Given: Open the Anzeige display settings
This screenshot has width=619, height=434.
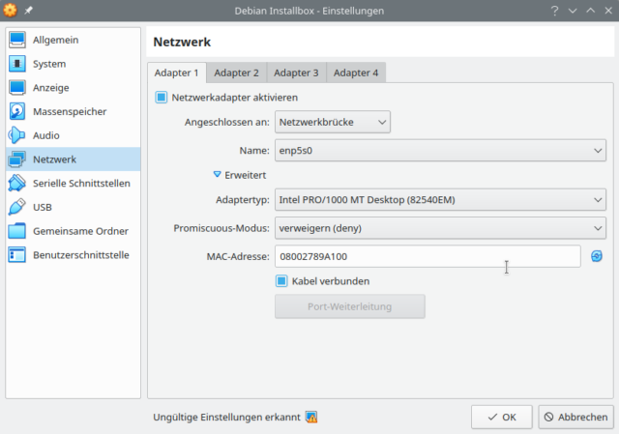Looking at the screenshot, I should (x=74, y=88).
